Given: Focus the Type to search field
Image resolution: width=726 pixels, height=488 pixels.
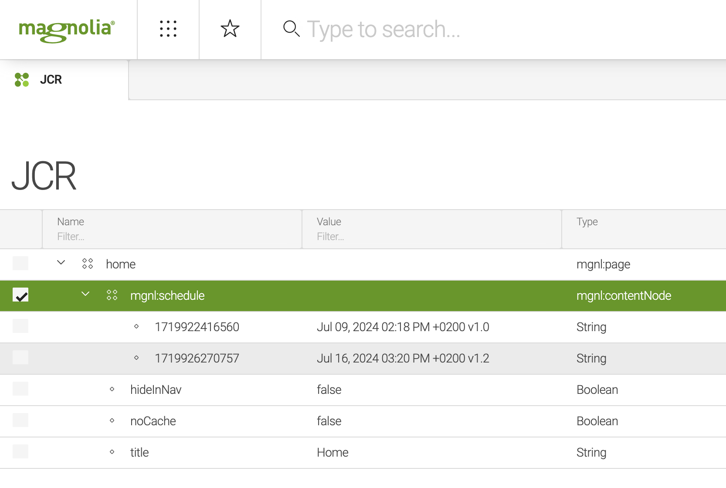Looking at the screenshot, I should click(492, 29).
